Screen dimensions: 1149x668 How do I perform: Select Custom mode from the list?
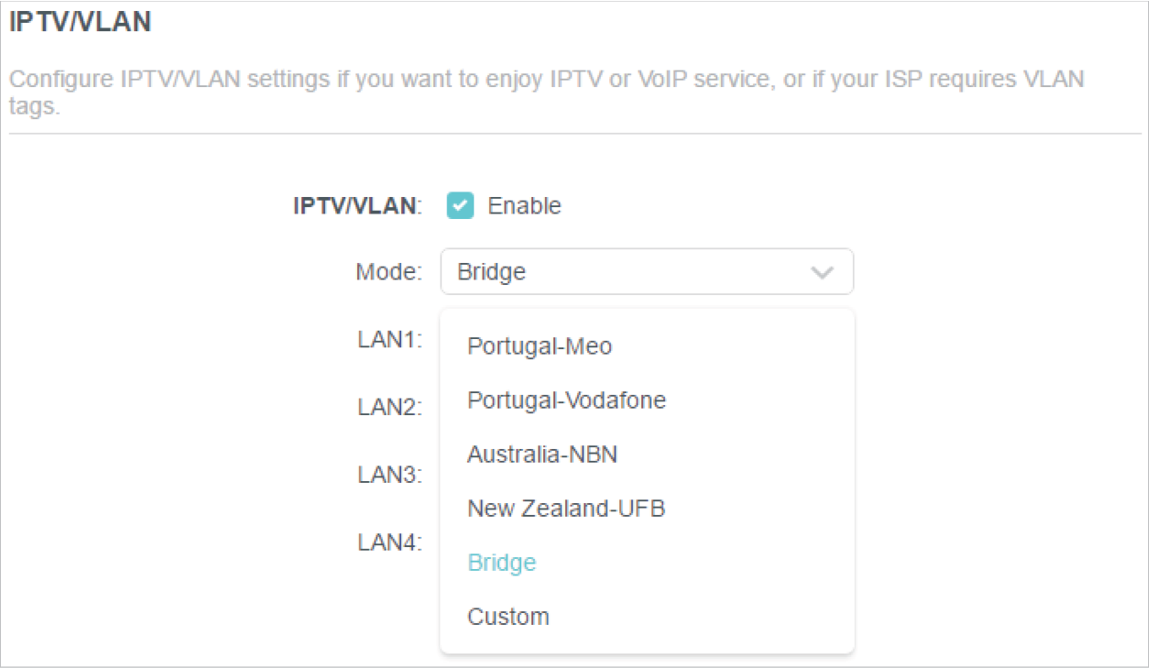[x=508, y=617]
